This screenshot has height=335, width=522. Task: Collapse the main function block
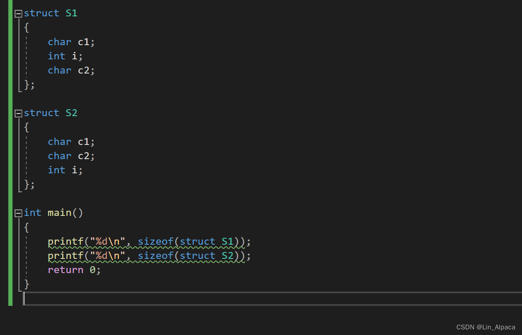(x=18, y=213)
